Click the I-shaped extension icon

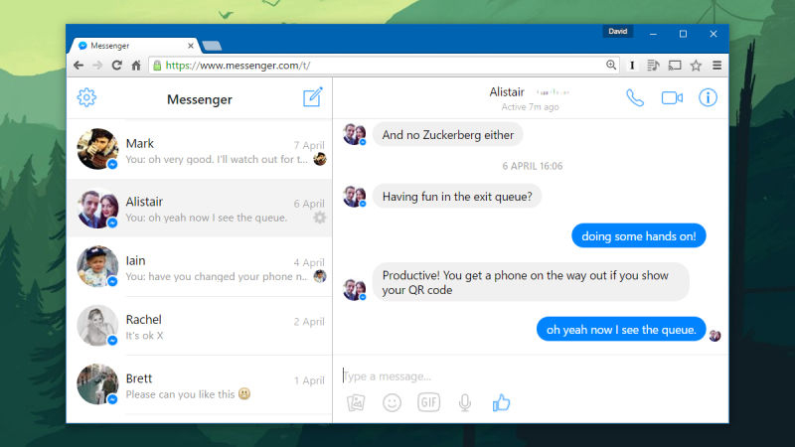tap(632, 66)
